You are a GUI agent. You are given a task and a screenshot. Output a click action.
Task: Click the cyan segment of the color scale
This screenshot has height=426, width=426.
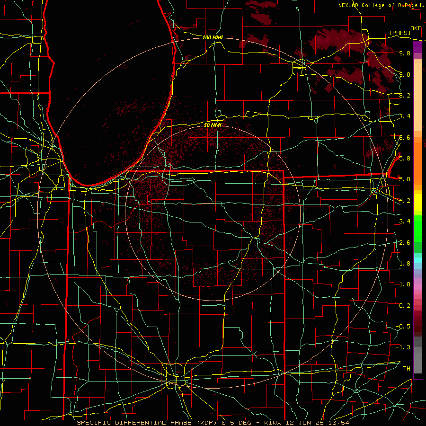coord(418,260)
